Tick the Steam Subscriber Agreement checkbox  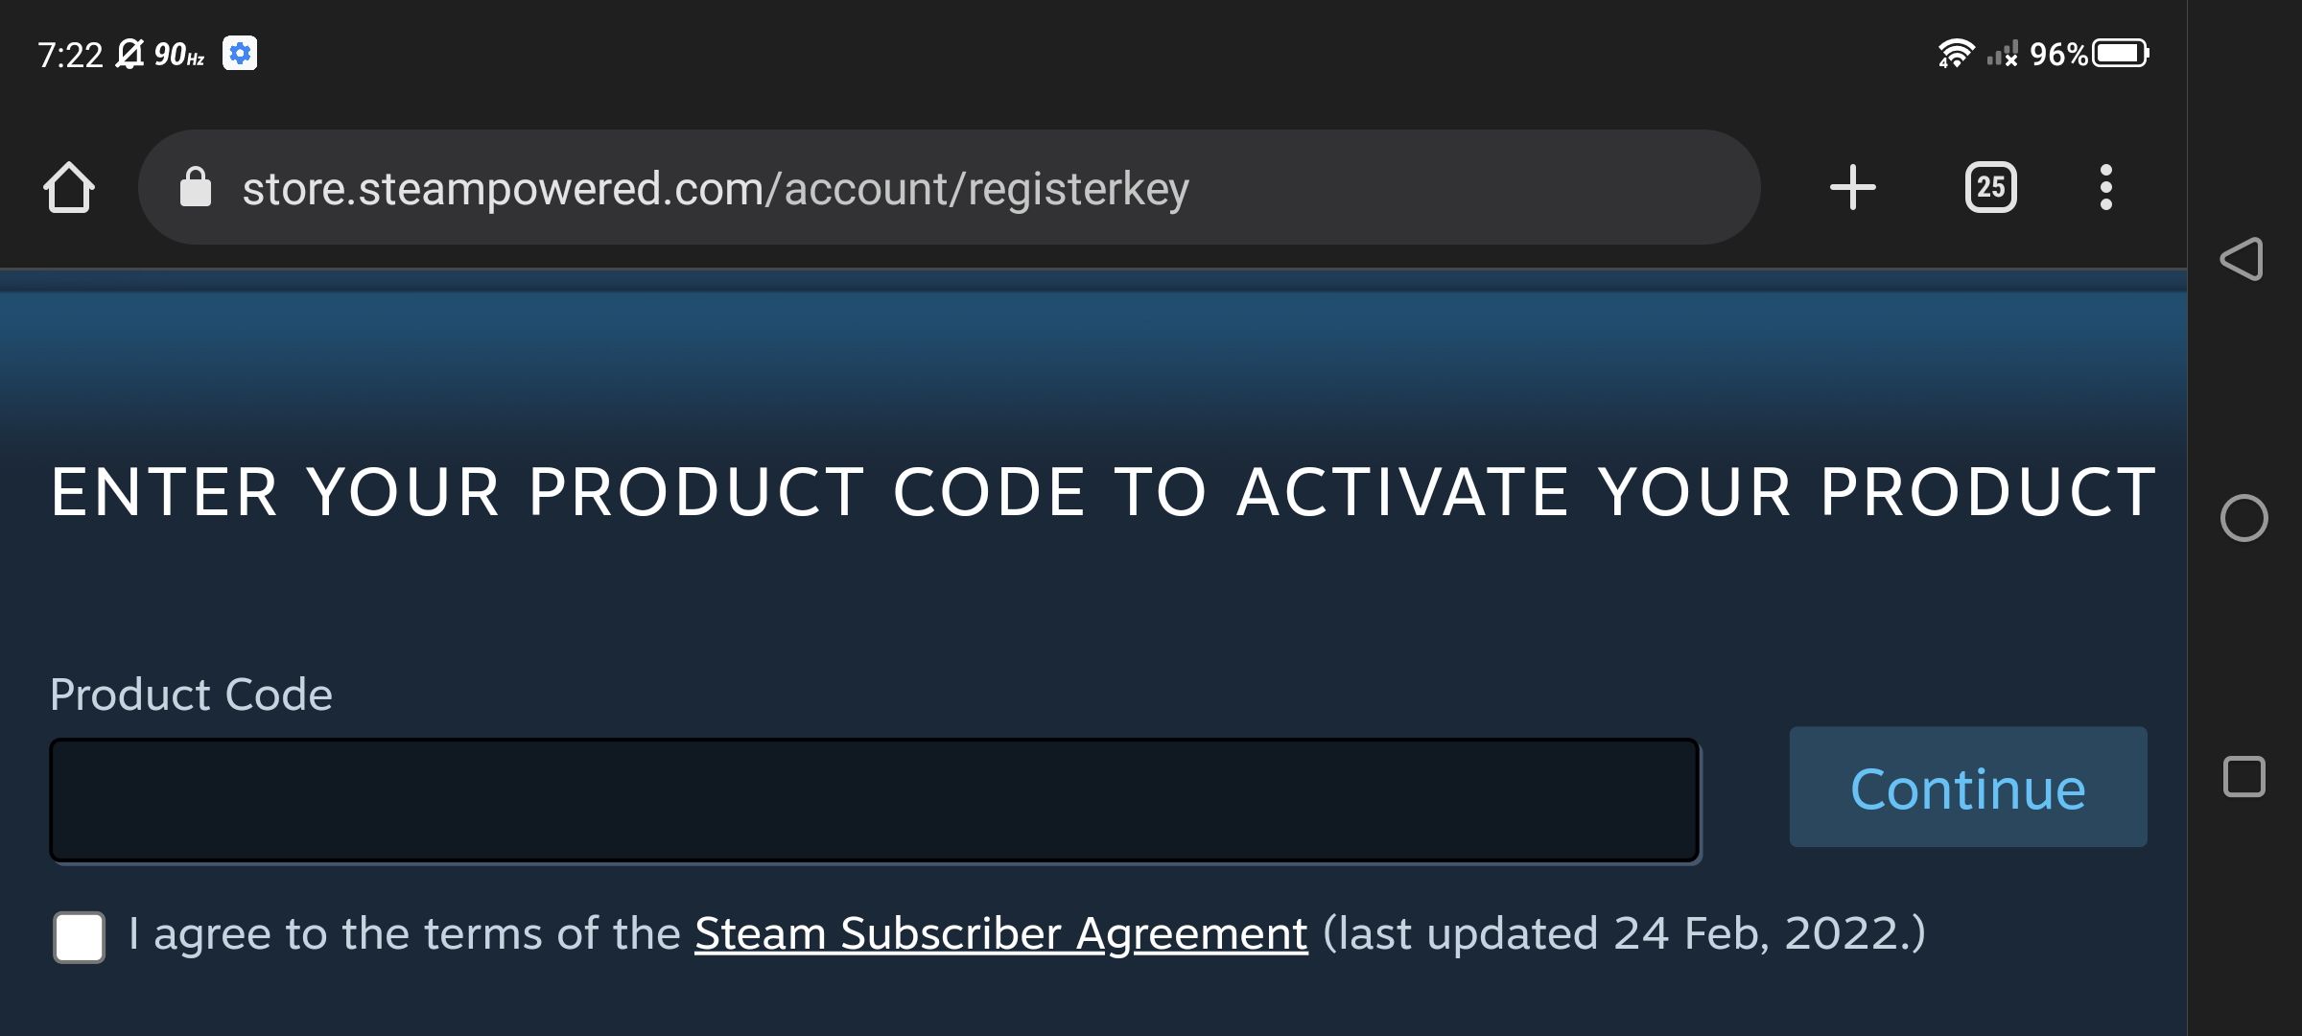click(80, 936)
